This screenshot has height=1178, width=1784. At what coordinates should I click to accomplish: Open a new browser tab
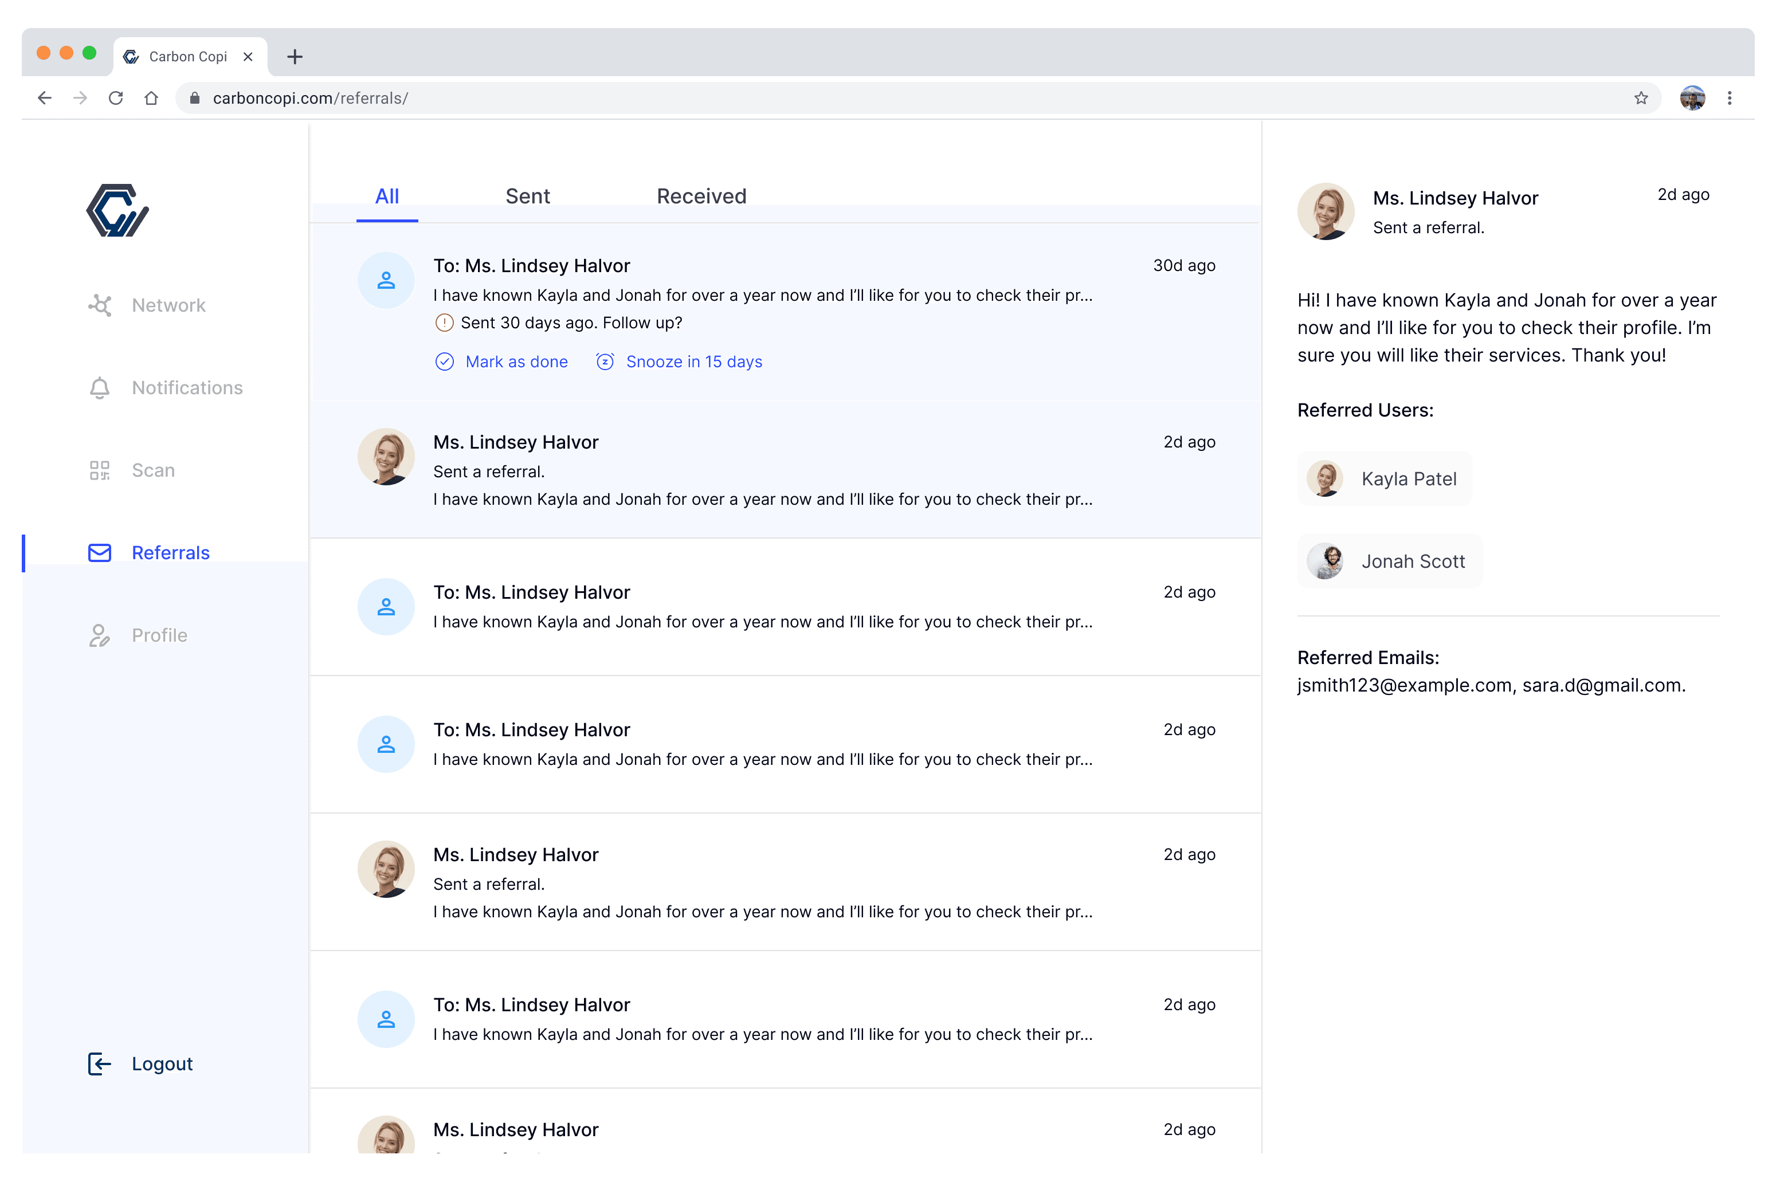click(295, 56)
